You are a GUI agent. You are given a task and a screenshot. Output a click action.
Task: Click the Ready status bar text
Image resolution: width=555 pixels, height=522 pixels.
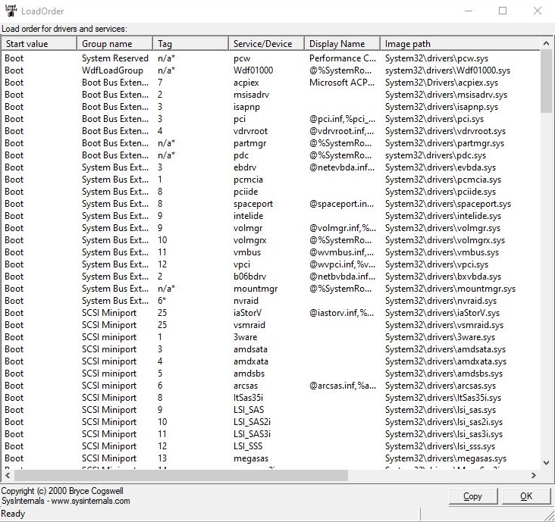tap(13, 514)
